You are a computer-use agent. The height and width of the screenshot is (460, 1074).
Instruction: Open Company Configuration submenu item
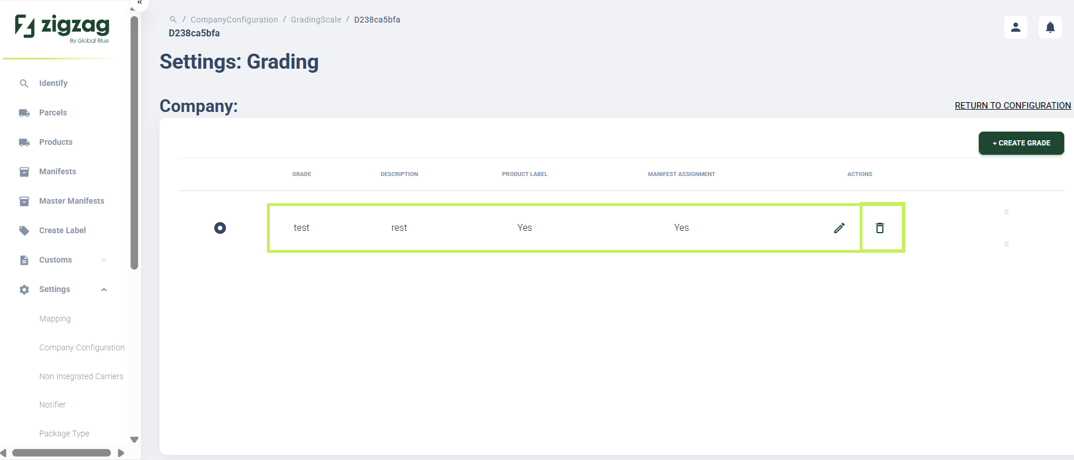(82, 347)
